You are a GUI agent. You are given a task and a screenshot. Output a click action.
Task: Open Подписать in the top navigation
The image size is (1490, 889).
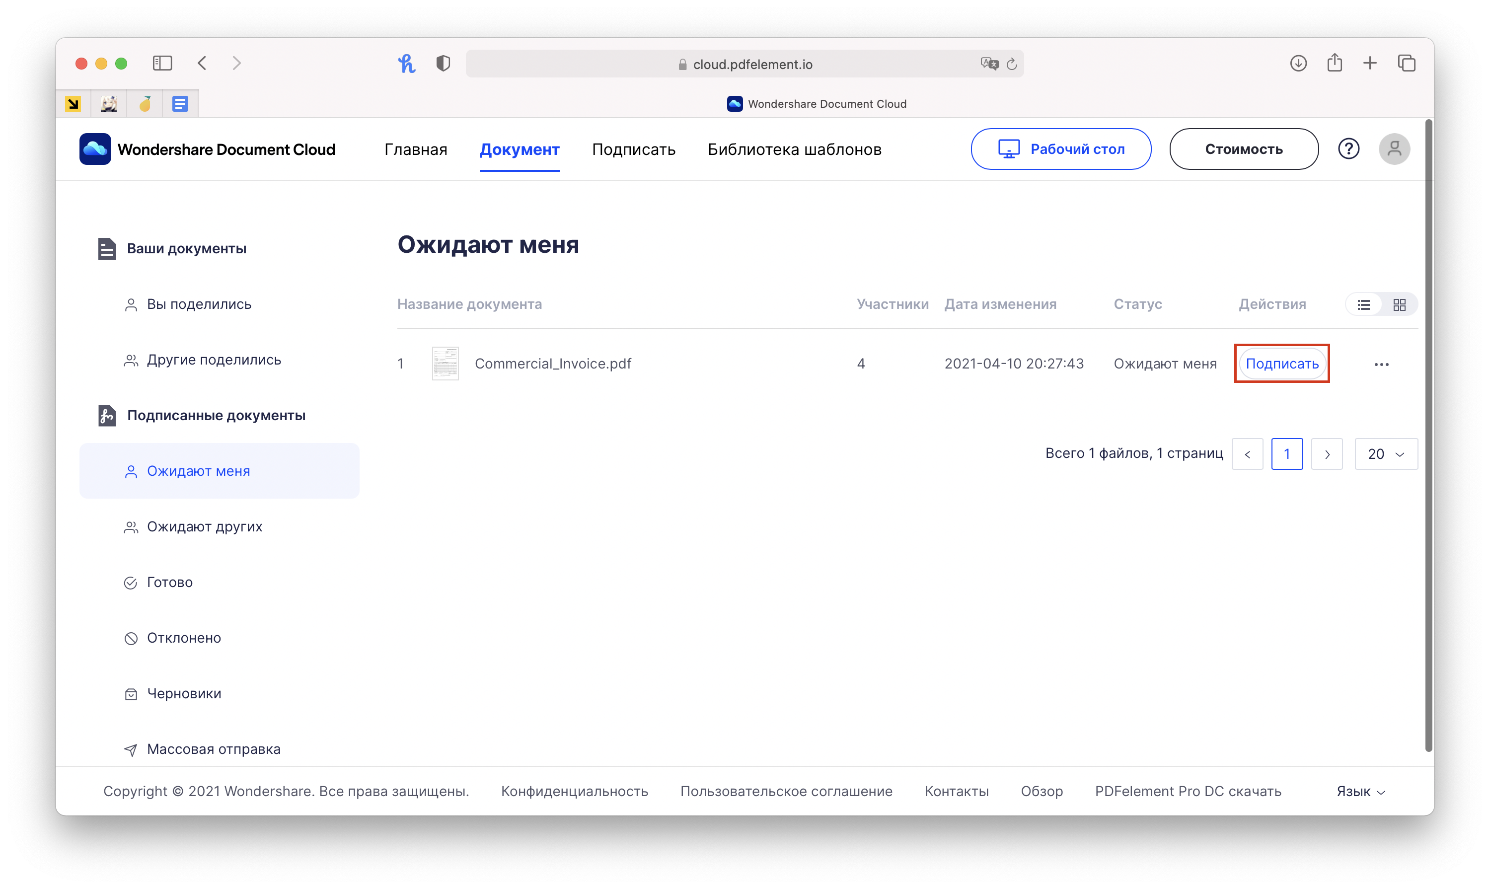633,149
